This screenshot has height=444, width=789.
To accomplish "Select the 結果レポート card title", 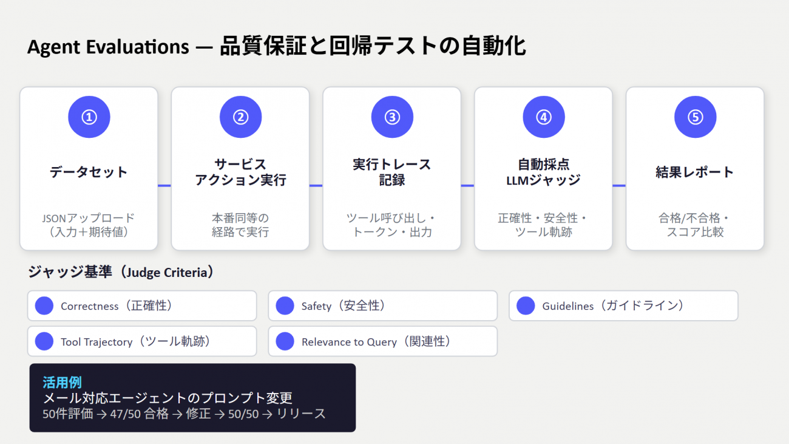I will (x=696, y=172).
